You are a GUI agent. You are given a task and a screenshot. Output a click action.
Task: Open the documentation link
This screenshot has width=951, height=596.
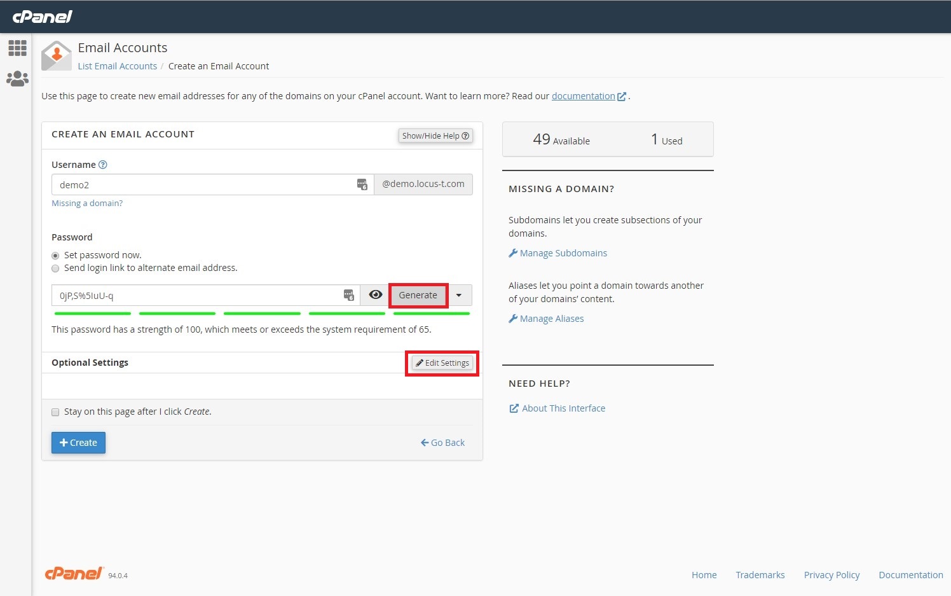click(584, 96)
